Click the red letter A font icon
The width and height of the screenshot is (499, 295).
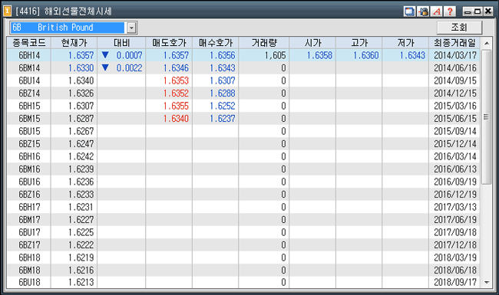[437, 11]
